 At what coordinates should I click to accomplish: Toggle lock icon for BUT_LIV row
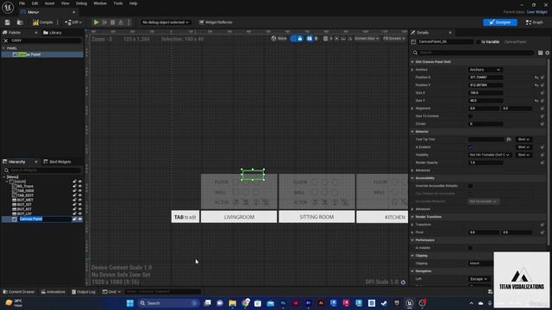click(x=74, y=214)
